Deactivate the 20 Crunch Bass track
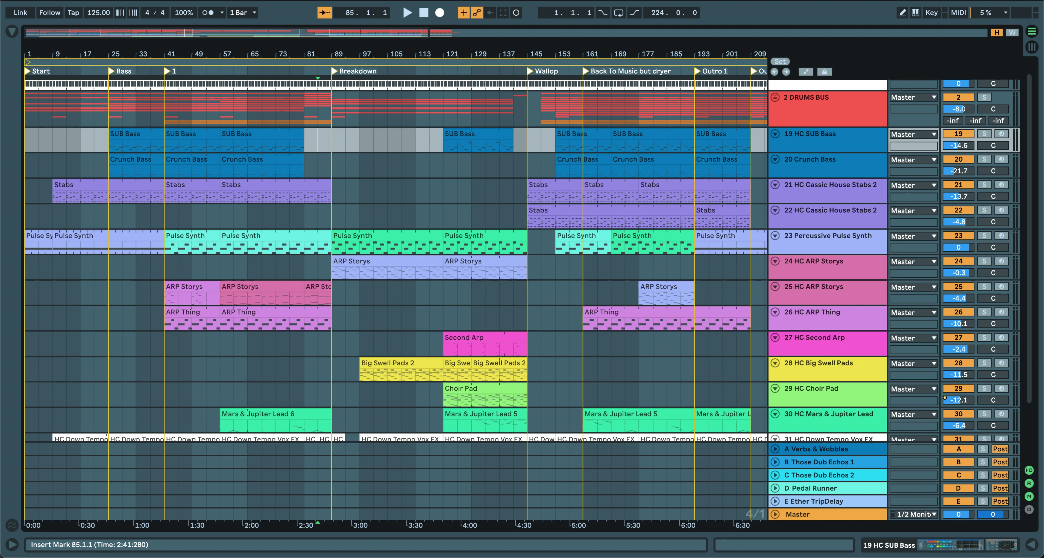Image resolution: width=1044 pixels, height=558 pixels. (958, 159)
